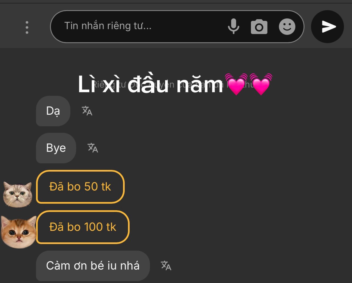The width and height of the screenshot is (352, 283).
Task: Open the orange cat avatar profile
Action: point(18,232)
